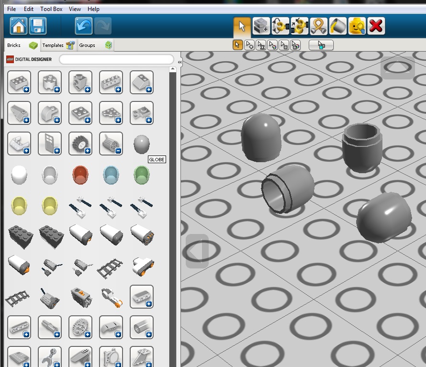426x367 pixels.
Task: Select the Paint bucket tool
Action: point(338,26)
